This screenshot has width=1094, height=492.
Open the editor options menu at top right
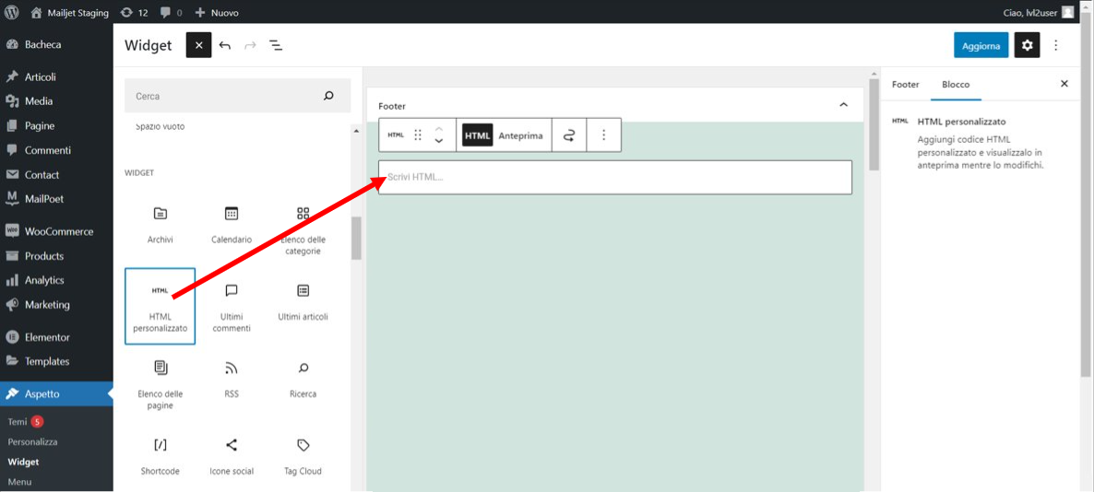[1055, 45]
